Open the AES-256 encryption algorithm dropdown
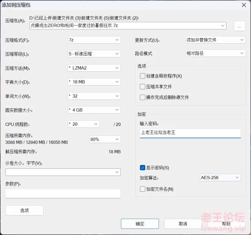 click(x=220, y=178)
